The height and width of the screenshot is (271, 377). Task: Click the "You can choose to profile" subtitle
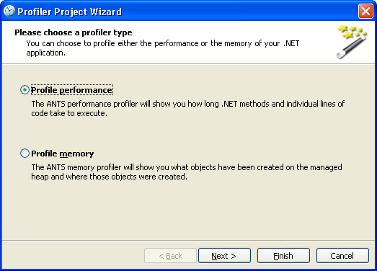pyautogui.click(x=162, y=48)
